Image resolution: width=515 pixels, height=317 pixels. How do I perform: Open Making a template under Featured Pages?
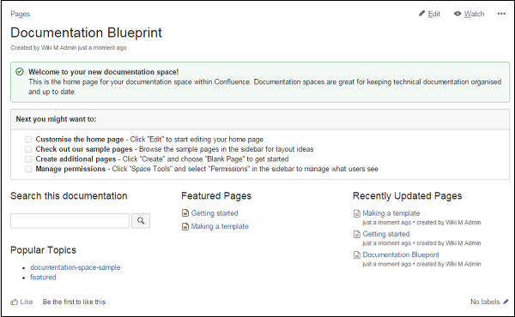click(220, 226)
